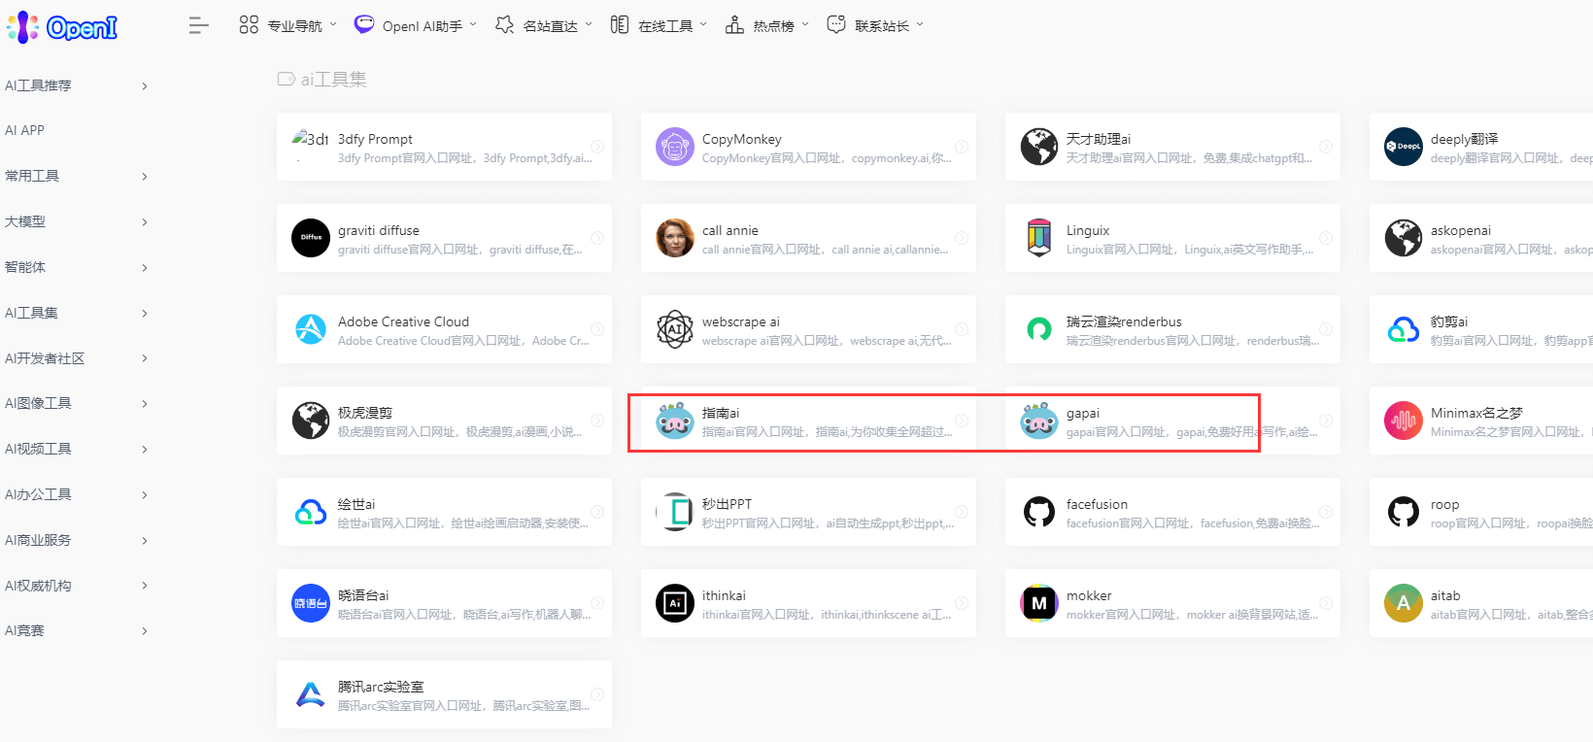Select AI竞赛 in sidebar
Viewport: 1593px width, 742px height.
[x=24, y=630]
